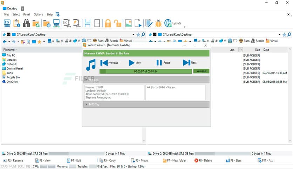Toggle the pin star at the left panel path bar start
The image size is (293, 169).
(4, 35)
